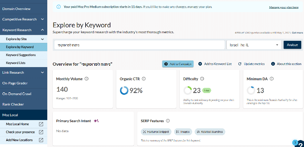Open the Israel - he-IL locale dropdown
Viewport: 304px width, 147px height.
click(x=254, y=45)
